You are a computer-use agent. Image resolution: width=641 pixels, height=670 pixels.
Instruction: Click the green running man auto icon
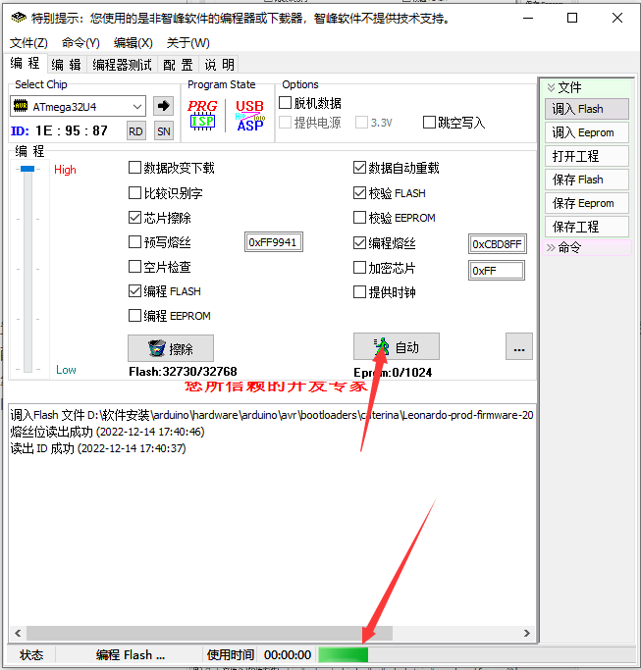tap(382, 346)
